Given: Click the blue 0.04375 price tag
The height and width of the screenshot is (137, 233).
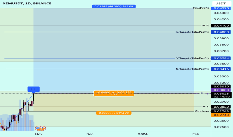Looking at the screenshot, I should click(221, 8).
